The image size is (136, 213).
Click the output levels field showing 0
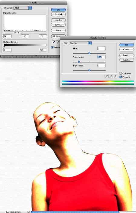[x=7, y=50]
